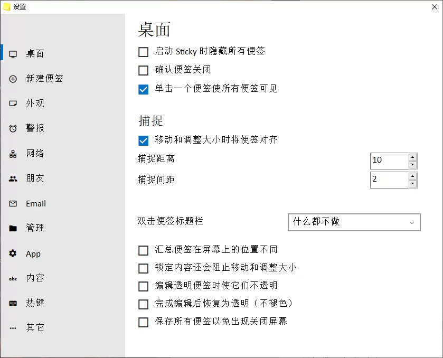Open the Email envelope icon
This screenshot has height=358, width=443.
pos(13,203)
